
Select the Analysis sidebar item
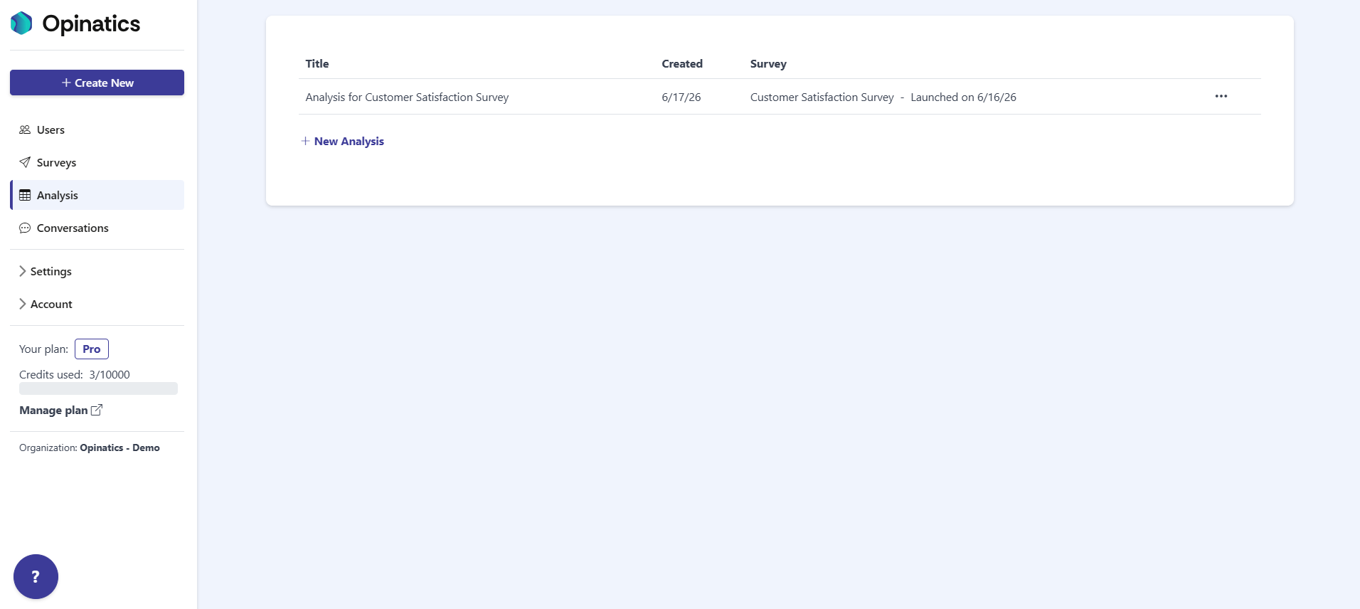click(97, 195)
